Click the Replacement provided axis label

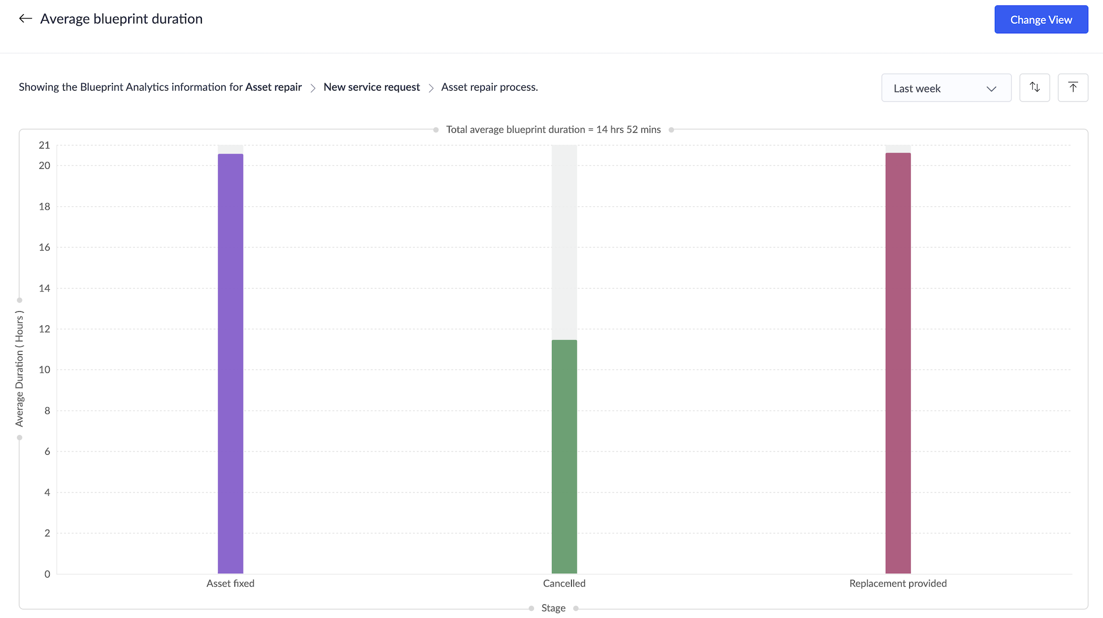point(898,583)
